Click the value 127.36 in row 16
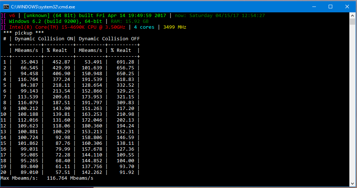Image resolution: width=357 pixels, height=188 pixels. (125, 149)
